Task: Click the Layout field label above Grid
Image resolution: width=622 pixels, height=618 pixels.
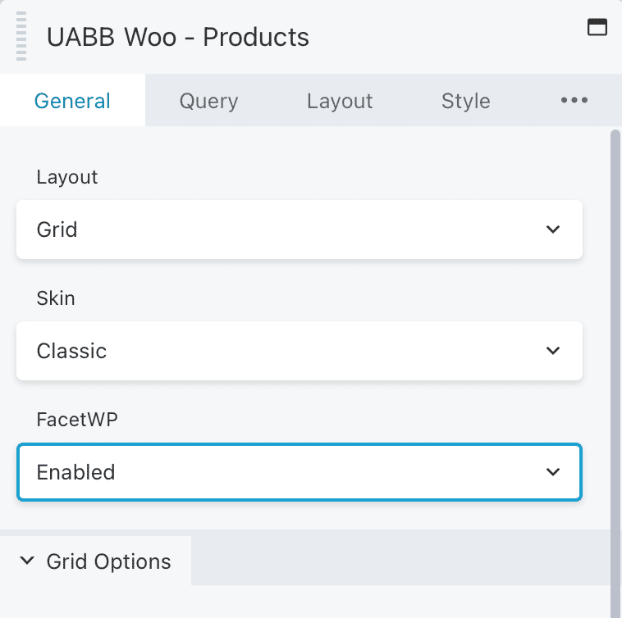Action: point(67,177)
